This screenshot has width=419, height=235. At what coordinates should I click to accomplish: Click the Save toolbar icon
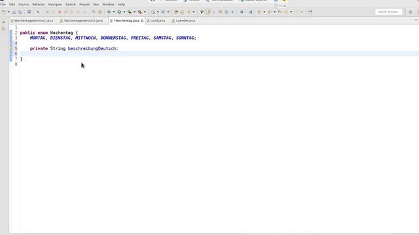(14, 12)
